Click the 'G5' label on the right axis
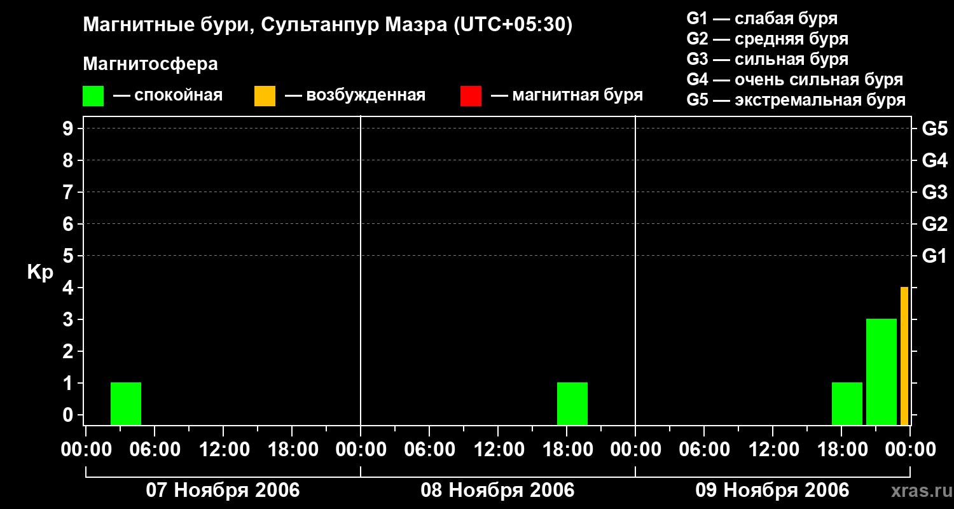This screenshot has height=509, width=954. 934,129
